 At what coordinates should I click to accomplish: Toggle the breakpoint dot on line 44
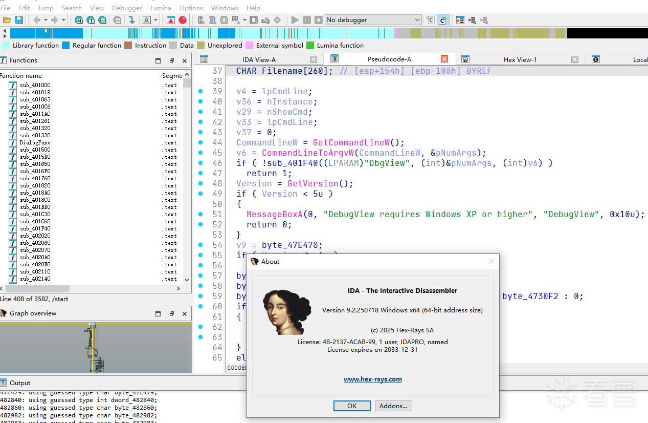200,142
